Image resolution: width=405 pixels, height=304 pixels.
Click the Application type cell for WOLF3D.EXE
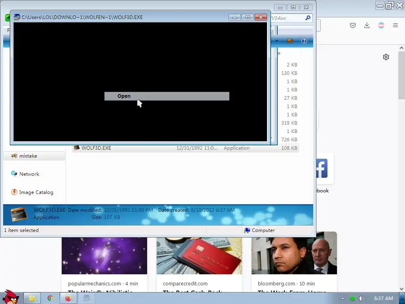[x=237, y=148]
